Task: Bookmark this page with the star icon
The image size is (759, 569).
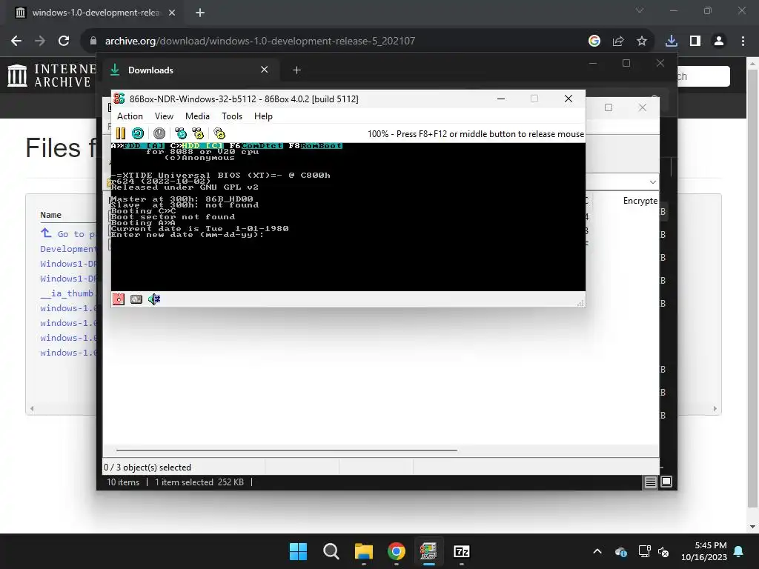Action: click(x=642, y=41)
